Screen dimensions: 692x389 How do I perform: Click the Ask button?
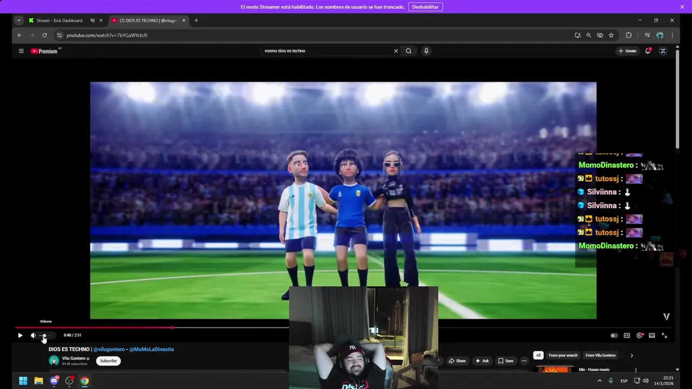pyautogui.click(x=482, y=361)
